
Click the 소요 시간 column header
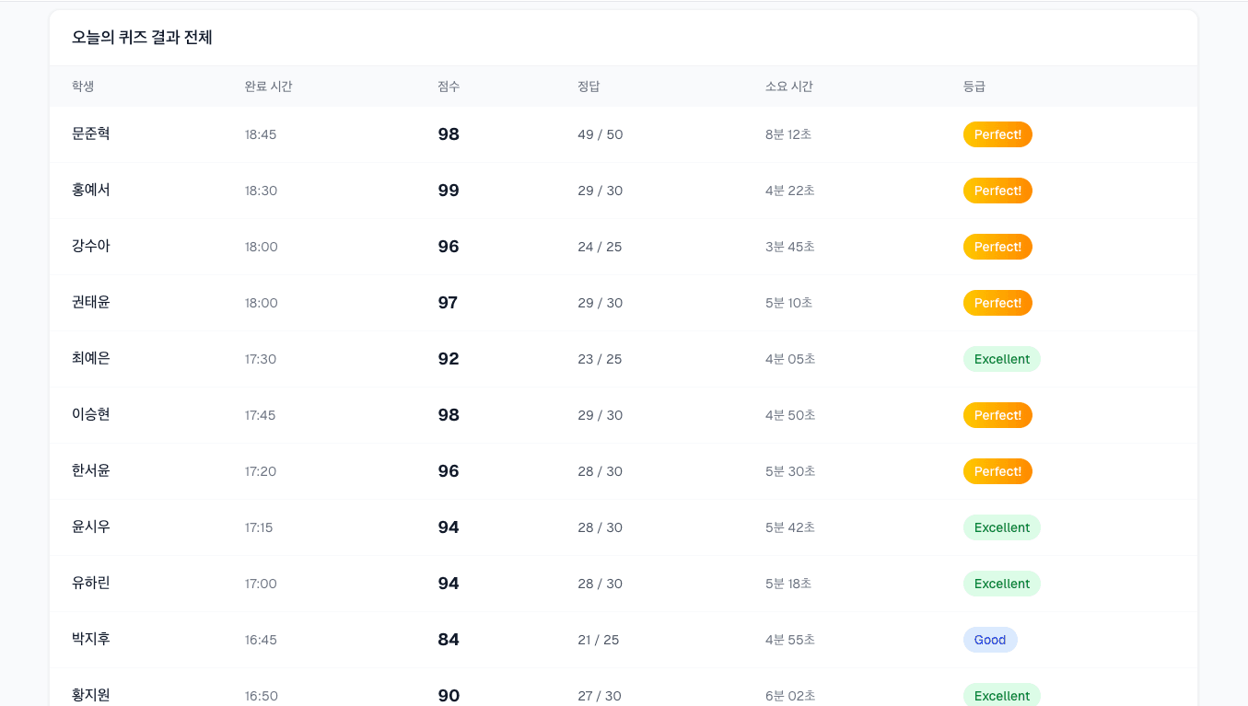pos(788,87)
